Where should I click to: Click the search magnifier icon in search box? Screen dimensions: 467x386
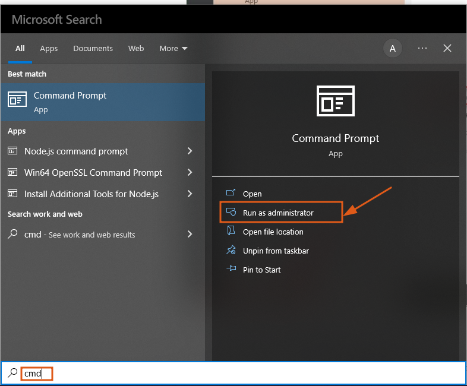click(x=12, y=372)
